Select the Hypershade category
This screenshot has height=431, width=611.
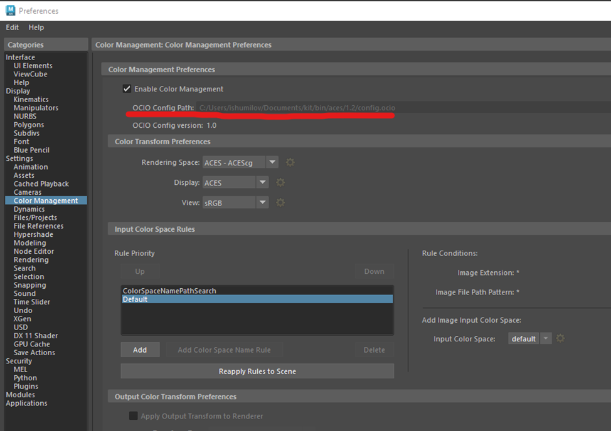point(33,234)
